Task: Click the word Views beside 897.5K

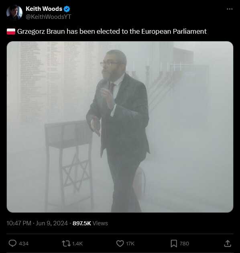Action: pos(100,223)
